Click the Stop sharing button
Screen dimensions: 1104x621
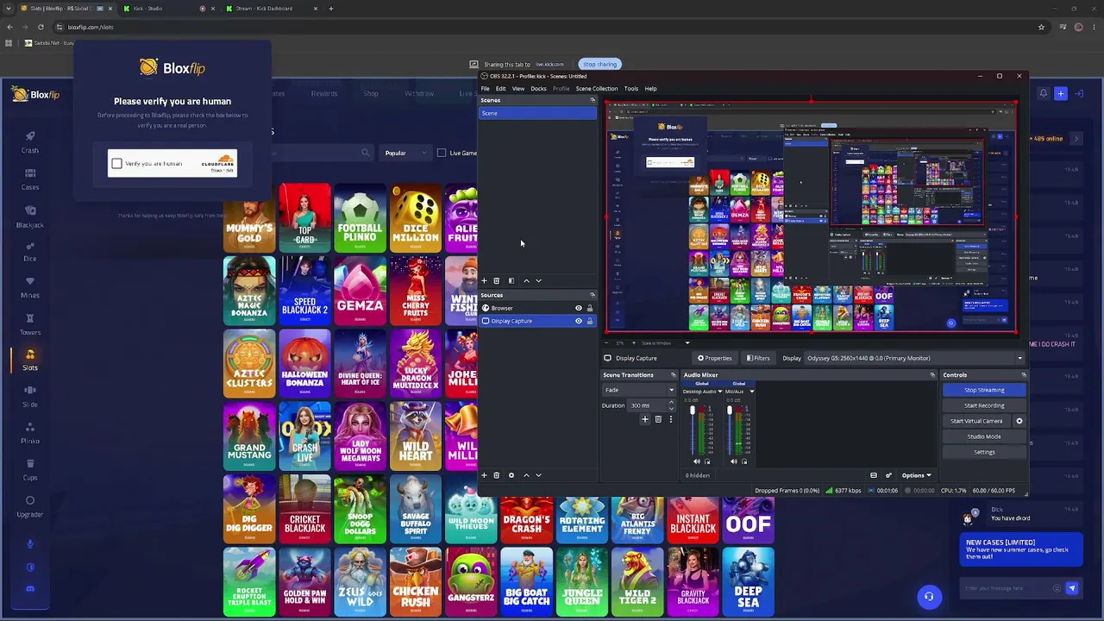click(599, 65)
